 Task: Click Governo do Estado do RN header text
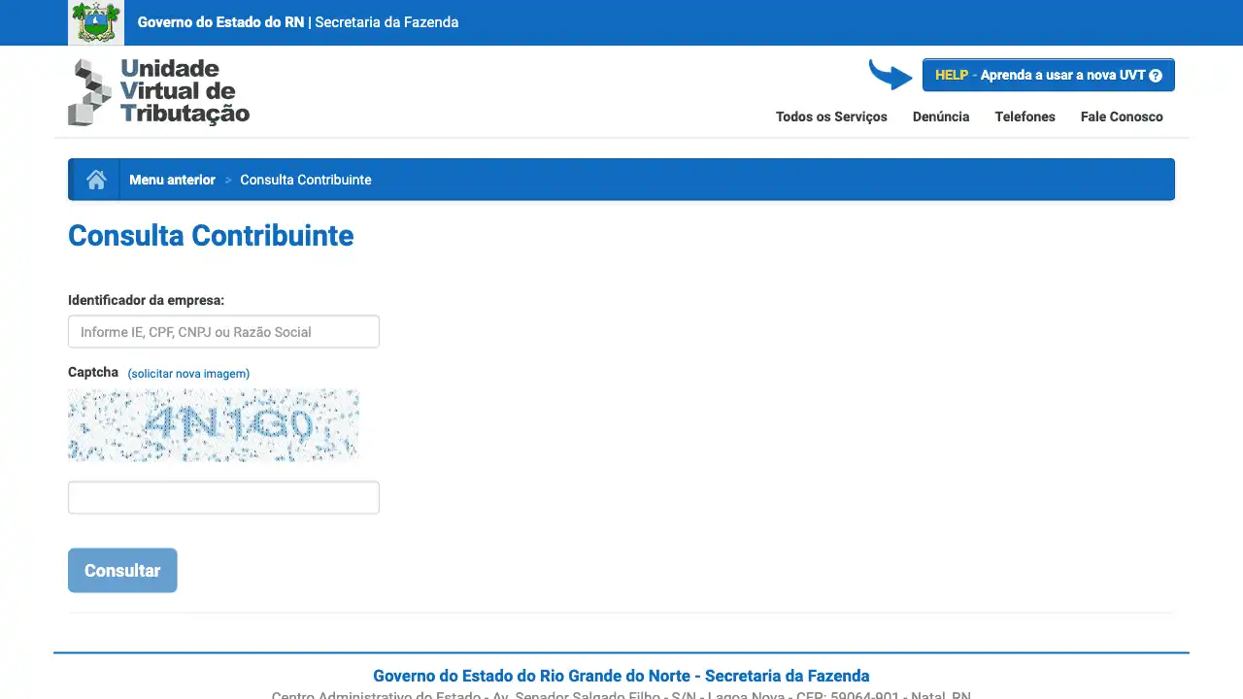point(220,22)
